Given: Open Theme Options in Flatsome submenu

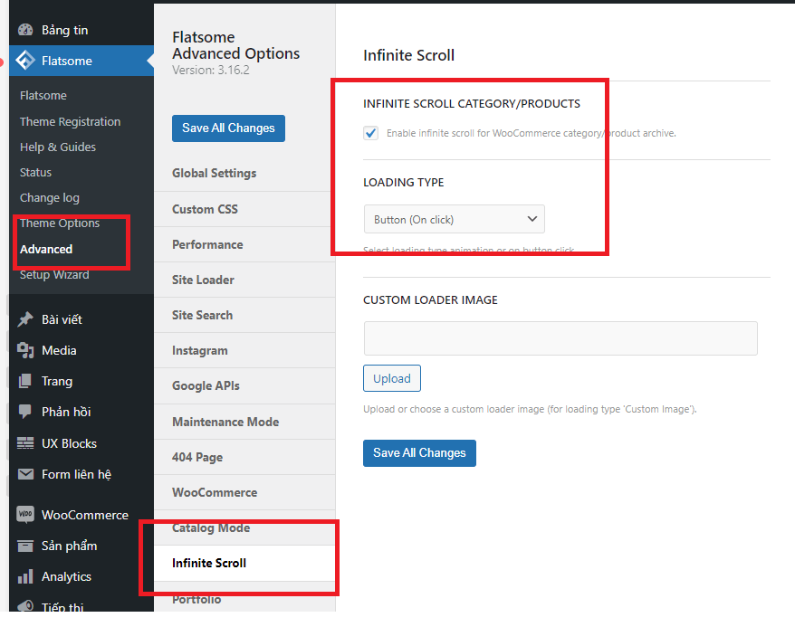Looking at the screenshot, I should pos(60,223).
